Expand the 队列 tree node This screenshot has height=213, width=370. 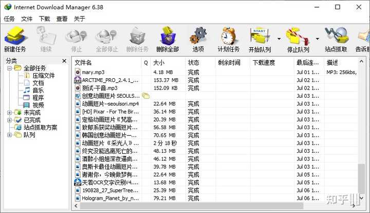click(9, 135)
